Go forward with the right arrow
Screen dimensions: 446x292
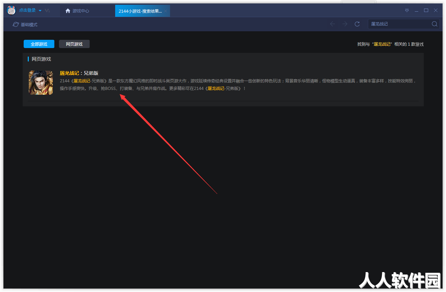tap(345, 24)
